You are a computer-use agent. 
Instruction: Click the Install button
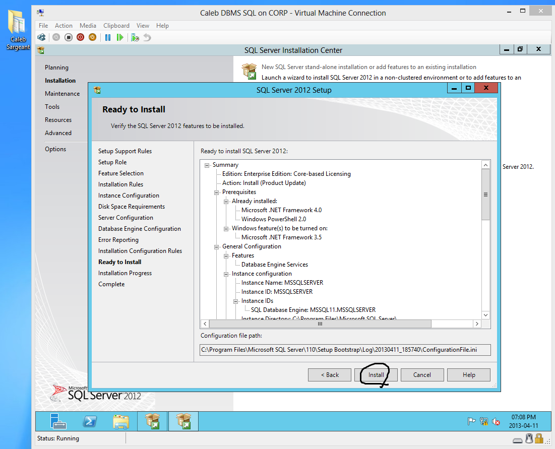point(376,375)
